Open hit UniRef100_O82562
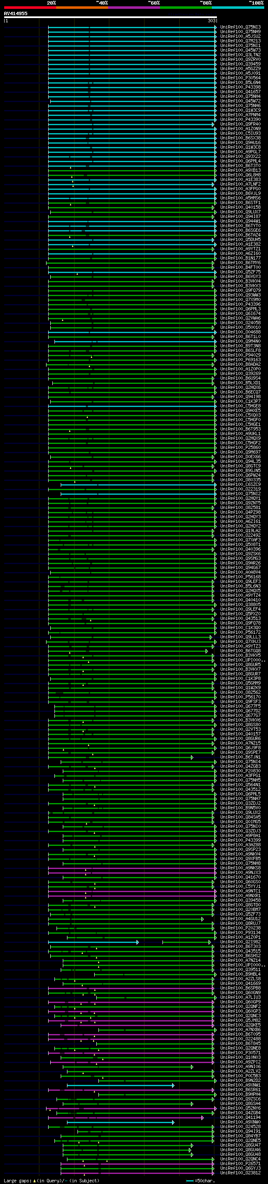 (x=240, y=692)
